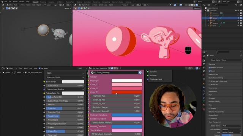
Task: Open the Output properties tab icon
Action: click(x=204, y=64)
